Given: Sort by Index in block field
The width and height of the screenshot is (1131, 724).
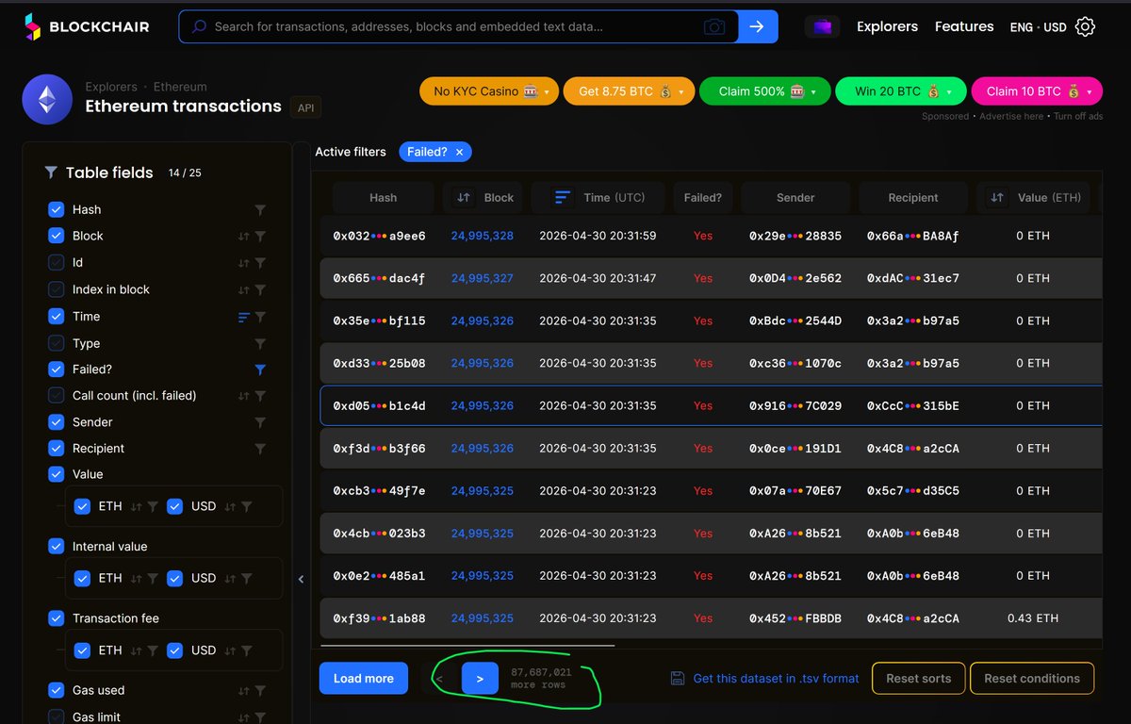Looking at the screenshot, I should coord(244,290).
